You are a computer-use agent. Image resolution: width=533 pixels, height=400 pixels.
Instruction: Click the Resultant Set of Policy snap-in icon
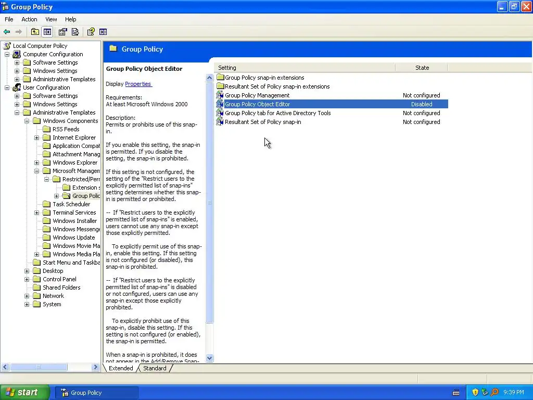[220, 122]
